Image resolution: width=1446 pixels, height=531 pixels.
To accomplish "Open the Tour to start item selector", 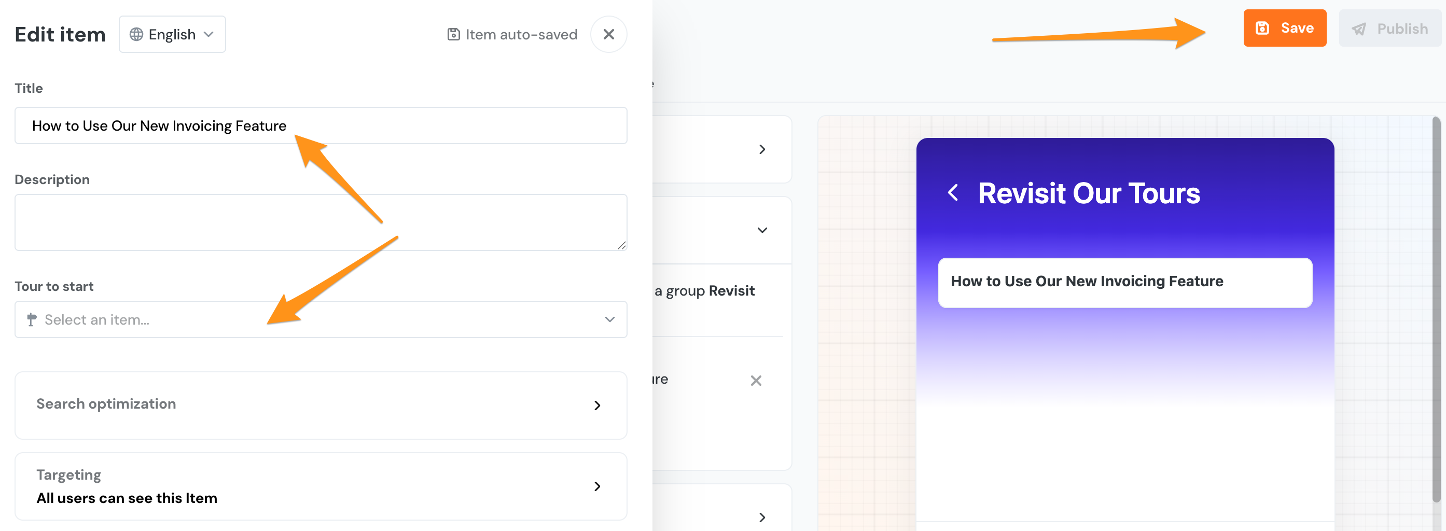I will [x=321, y=320].
